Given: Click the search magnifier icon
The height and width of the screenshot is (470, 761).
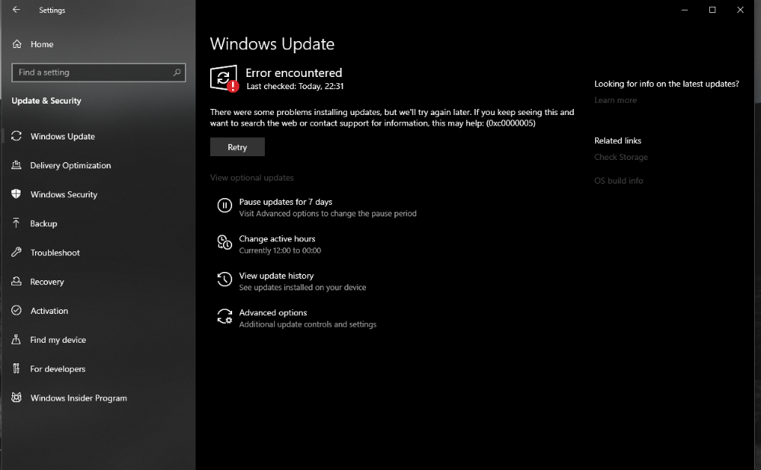Looking at the screenshot, I should tap(177, 72).
